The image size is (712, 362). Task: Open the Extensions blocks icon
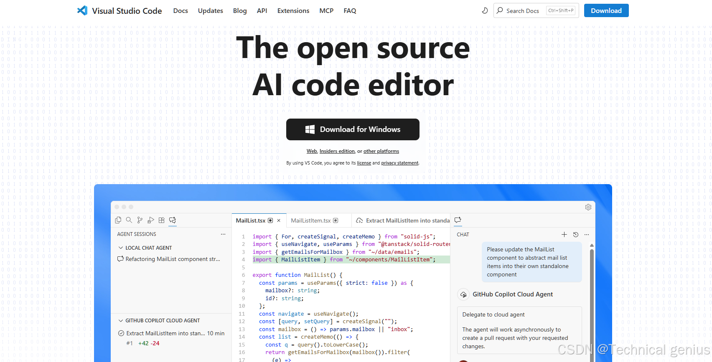pos(162,220)
